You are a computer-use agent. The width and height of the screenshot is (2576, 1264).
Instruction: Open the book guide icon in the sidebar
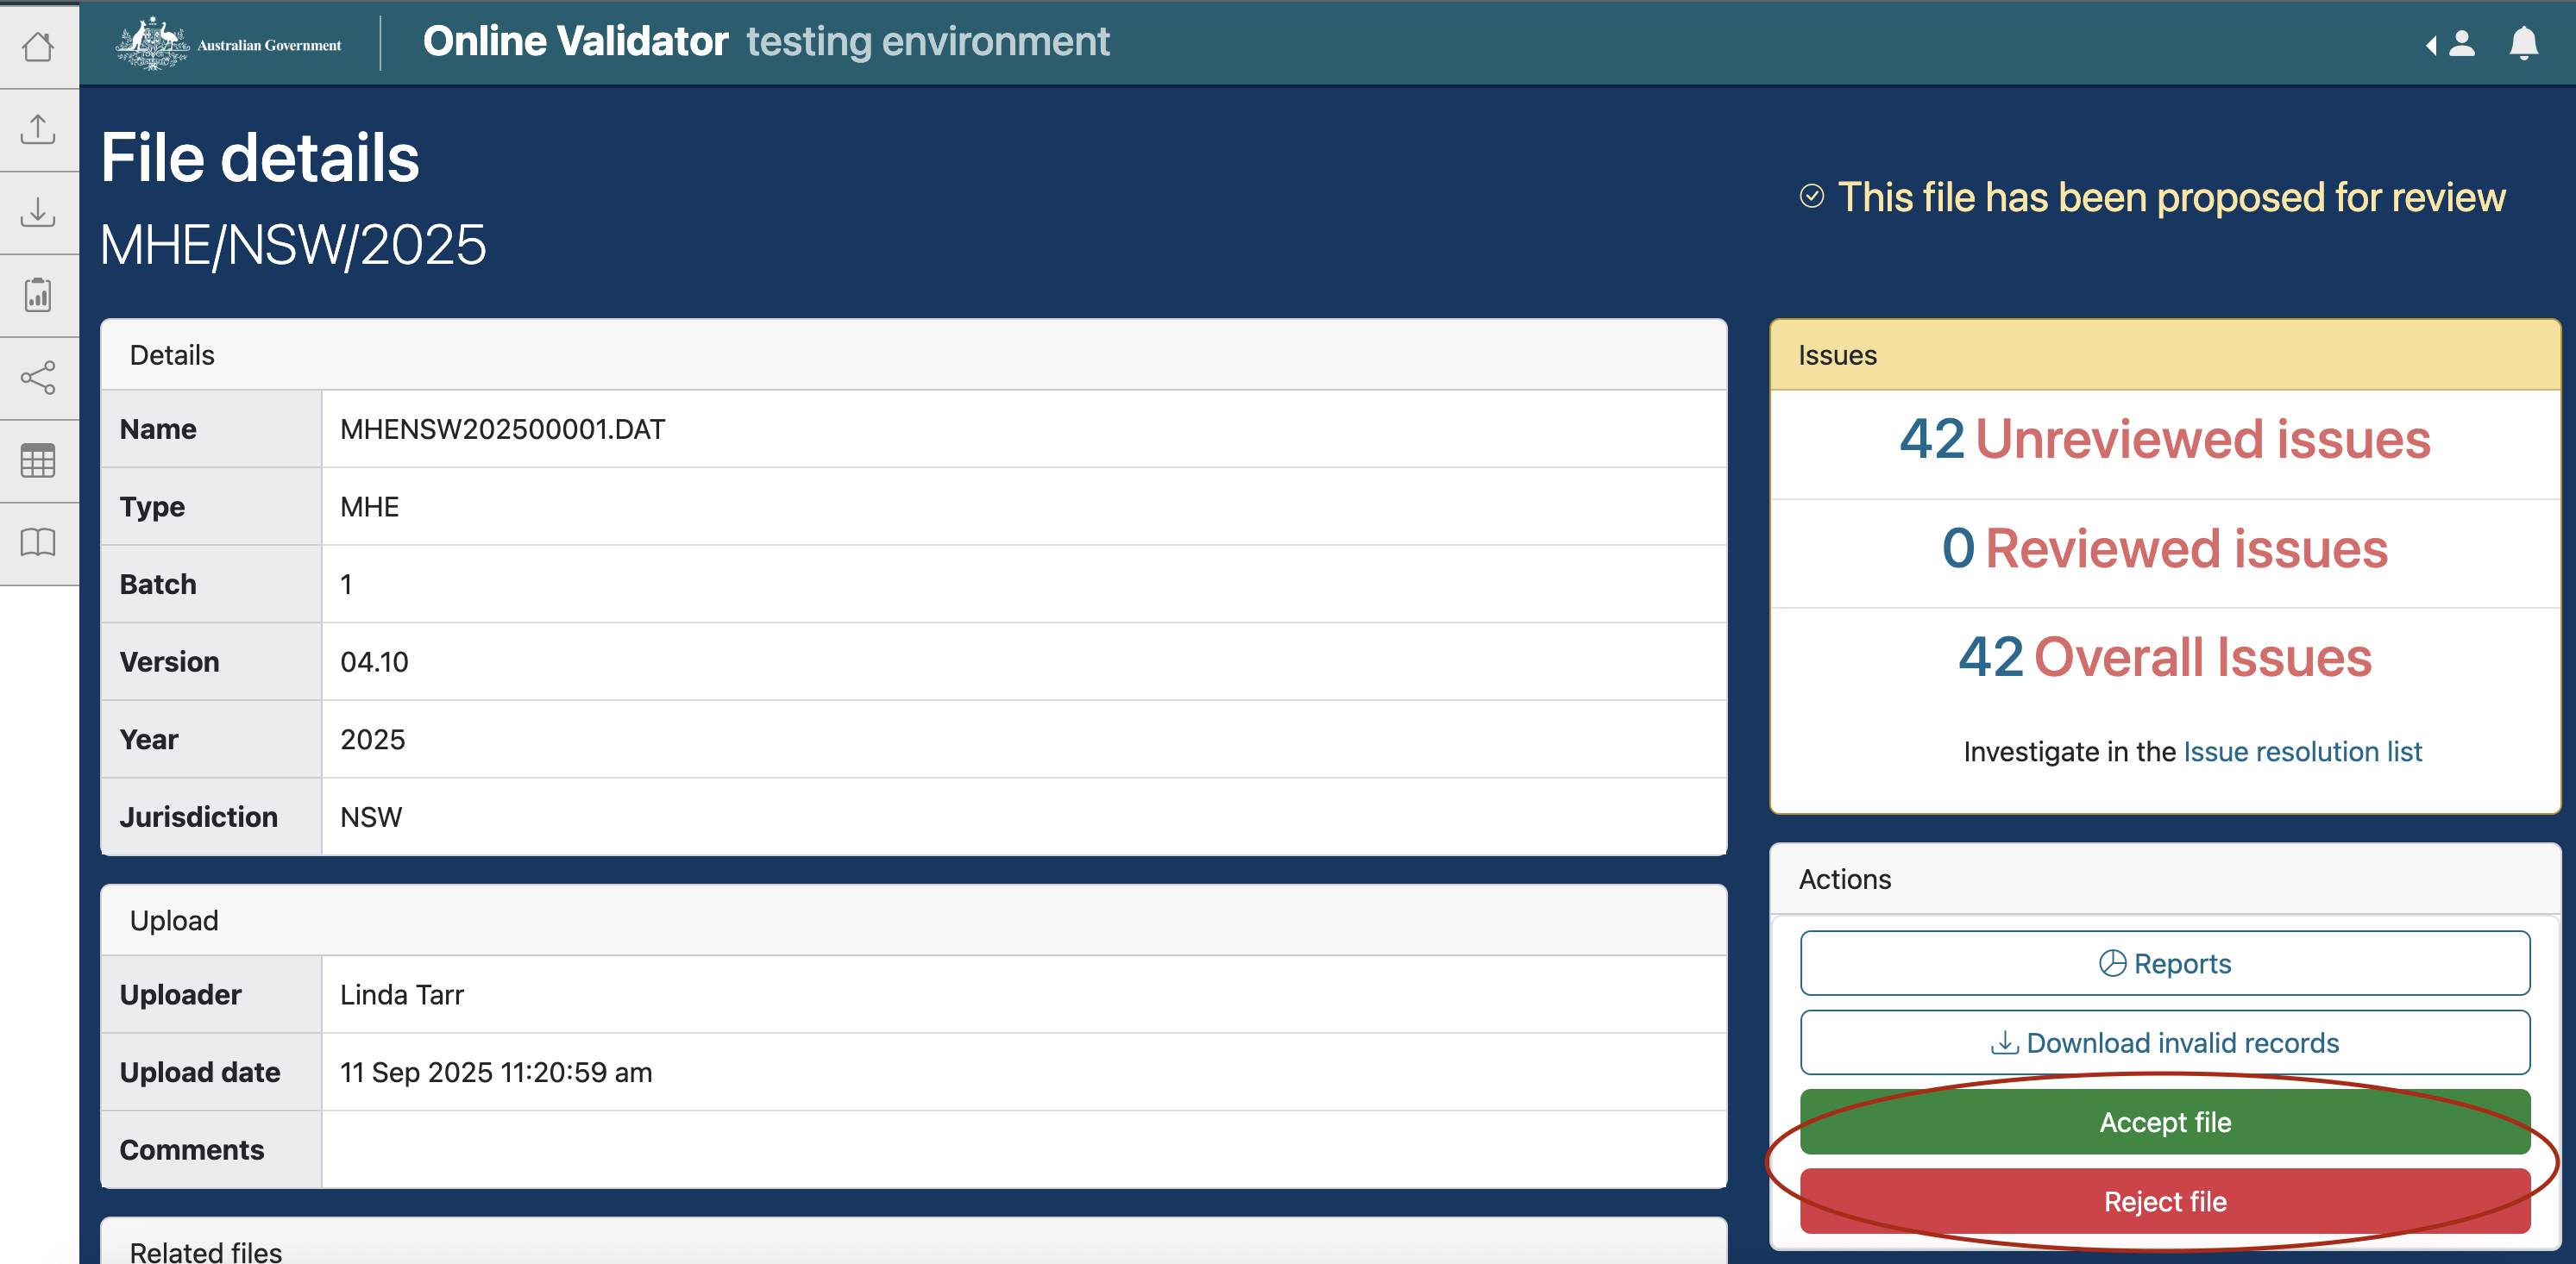coord(38,542)
